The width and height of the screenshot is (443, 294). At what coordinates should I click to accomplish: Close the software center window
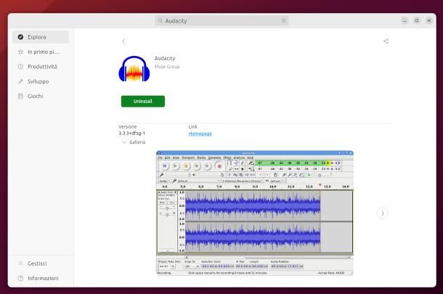[x=429, y=20]
